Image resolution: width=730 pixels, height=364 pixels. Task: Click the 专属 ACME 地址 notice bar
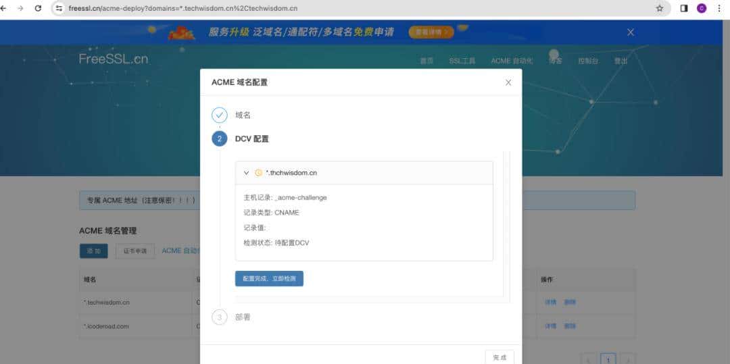(x=357, y=201)
